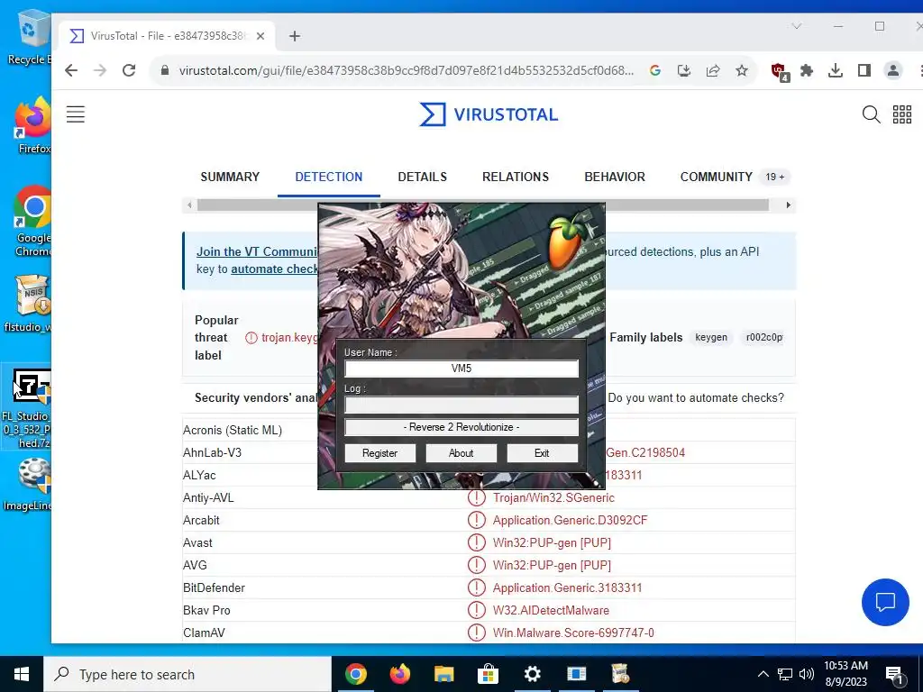Click Win.Malware.Score-6997747-0 result

click(x=573, y=633)
